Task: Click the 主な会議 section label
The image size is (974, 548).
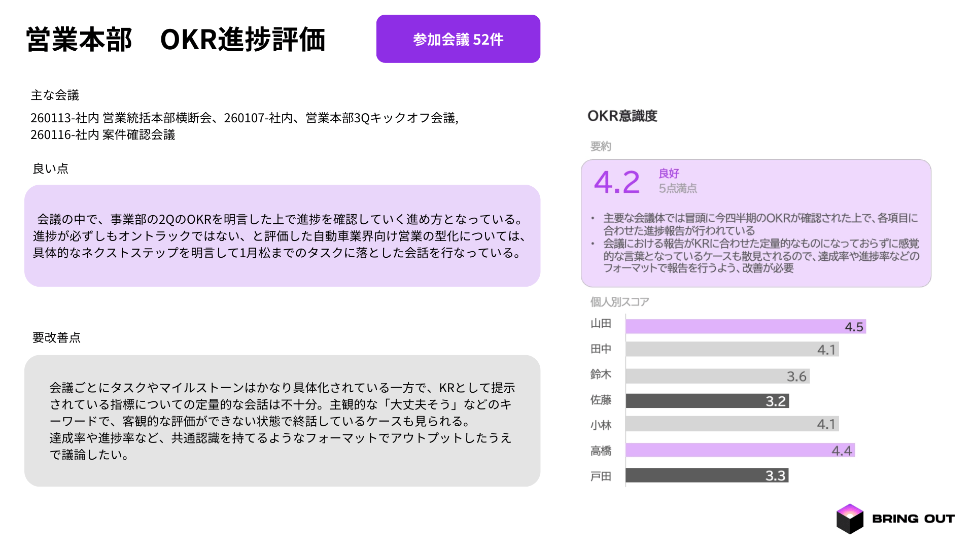Action: 55,95
